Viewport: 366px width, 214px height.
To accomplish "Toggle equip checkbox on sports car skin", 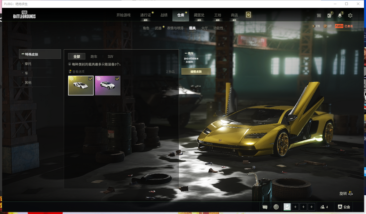I will point(90,79).
